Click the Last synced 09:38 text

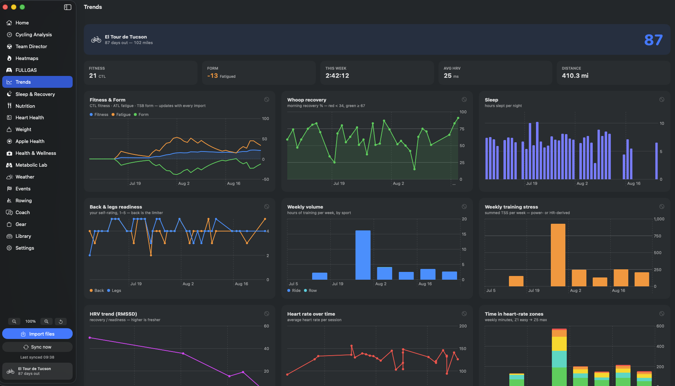pyautogui.click(x=37, y=357)
